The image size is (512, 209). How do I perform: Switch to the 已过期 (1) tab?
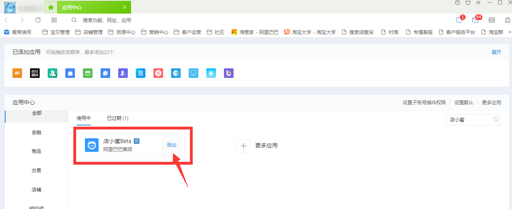(x=117, y=118)
